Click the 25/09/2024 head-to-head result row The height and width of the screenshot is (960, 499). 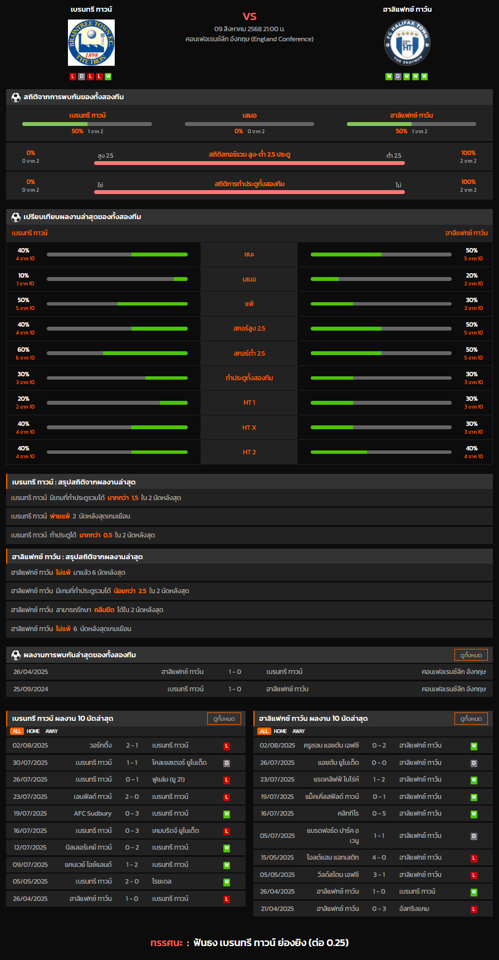tap(250, 689)
